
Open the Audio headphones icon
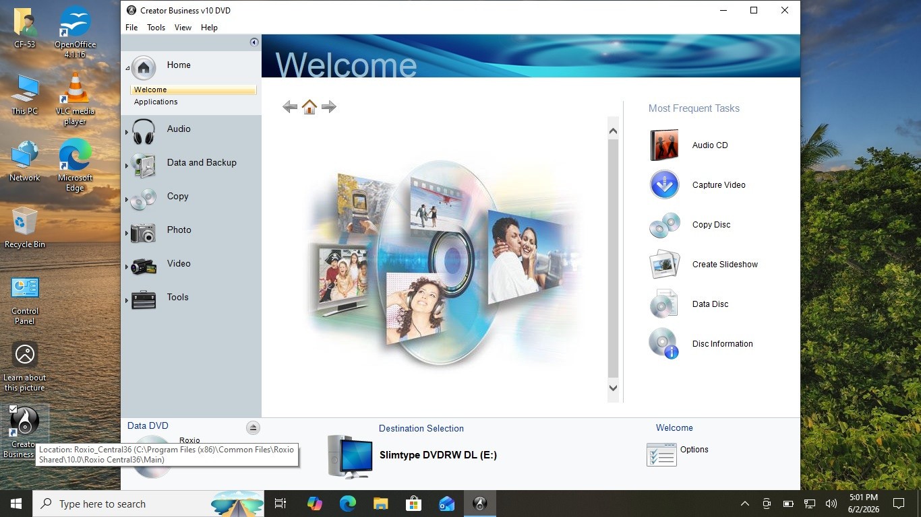tap(144, 131)
